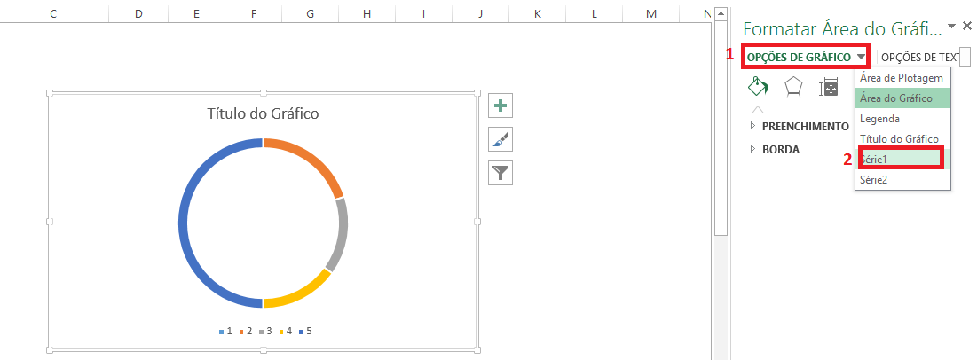Image resolution: width=977 pixels, height=360 pixels.
Task: Select the Effects pentagon icon
Action: (x=793, y=87)
